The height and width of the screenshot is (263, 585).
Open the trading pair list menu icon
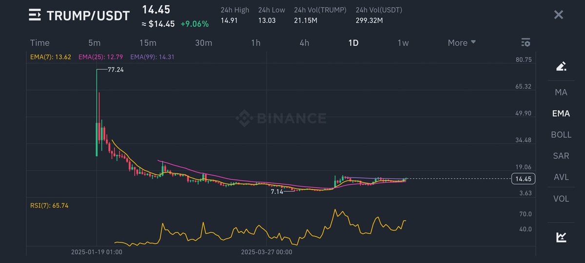[x=35, y=15]
